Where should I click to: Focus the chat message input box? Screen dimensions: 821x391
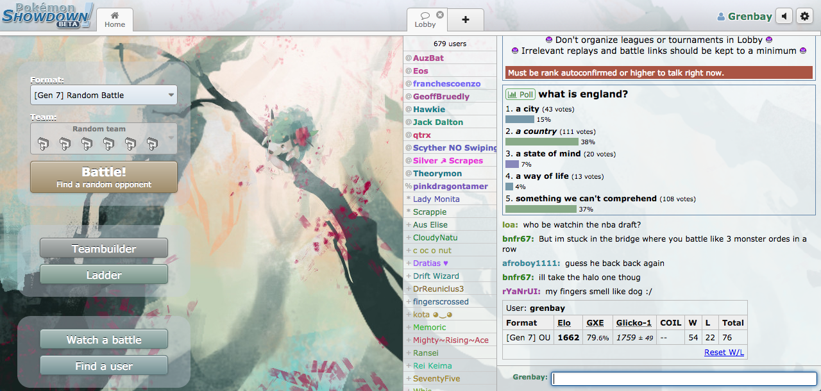(x=684, y=379)
